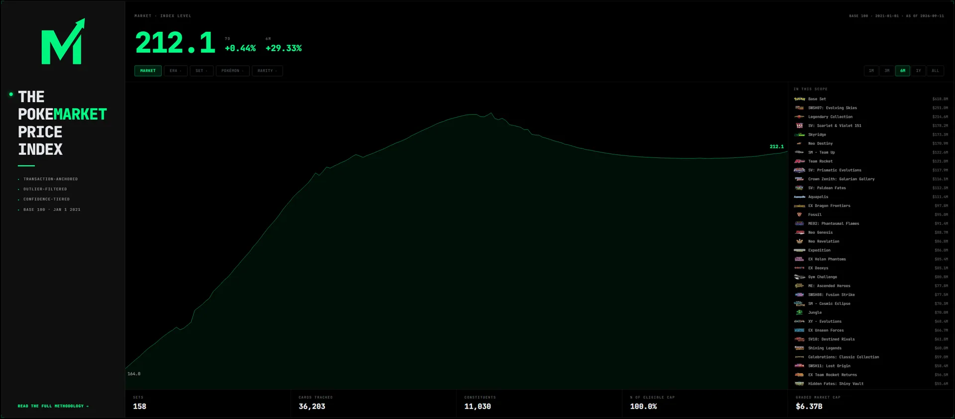Viewport: 955px width, 419px height.
Task: Select the 1Y time range
Action: [919, 71]
